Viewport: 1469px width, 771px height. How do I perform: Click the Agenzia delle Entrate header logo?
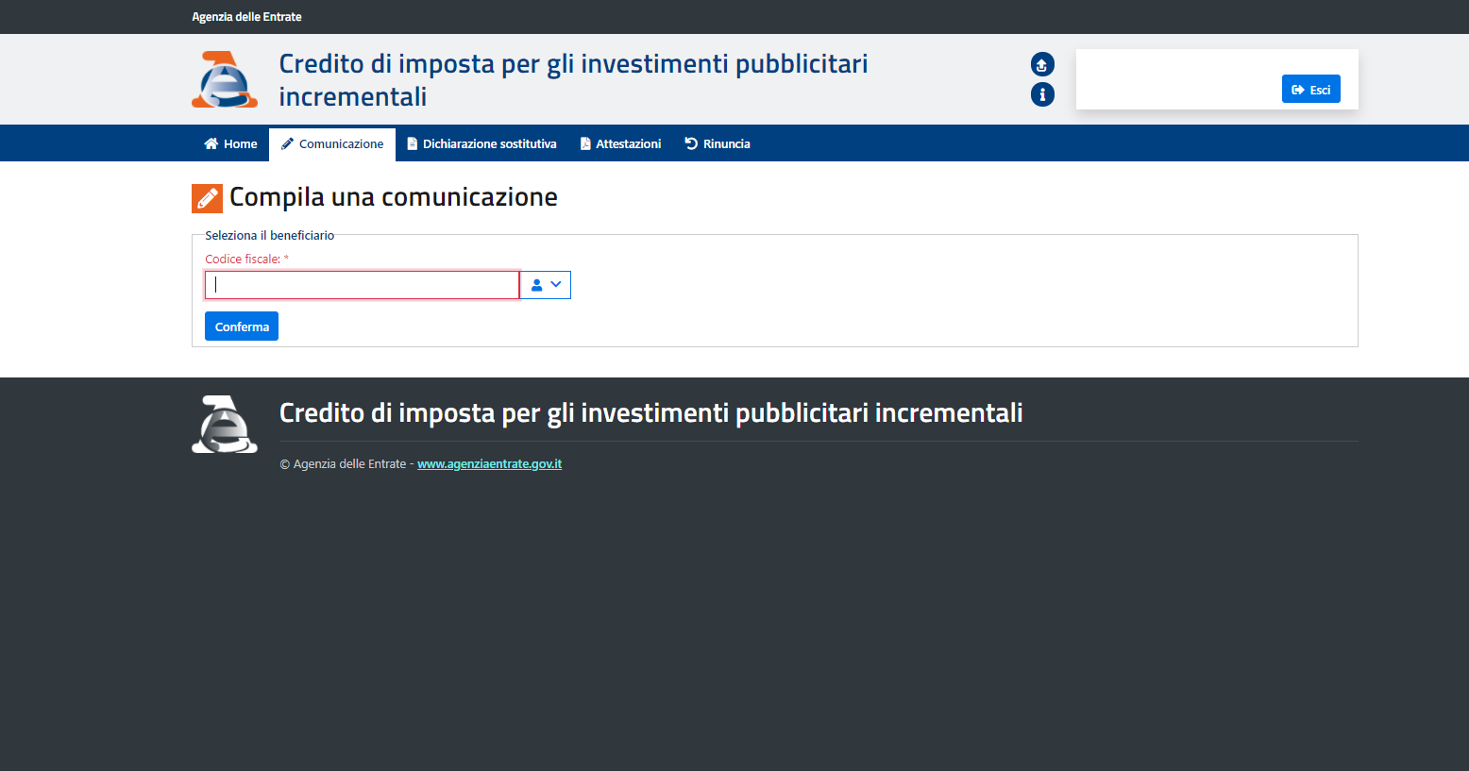pyautogui.click(x=225, y=79)
